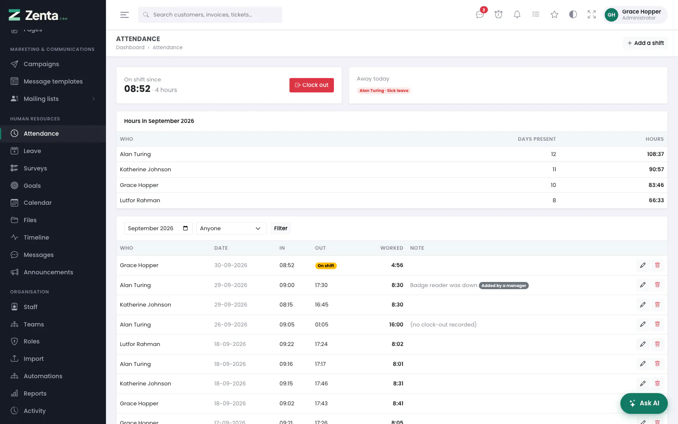Viewport: 678px width, 424px height.
Task: Clock out of current shift
Action: (311, 85)
